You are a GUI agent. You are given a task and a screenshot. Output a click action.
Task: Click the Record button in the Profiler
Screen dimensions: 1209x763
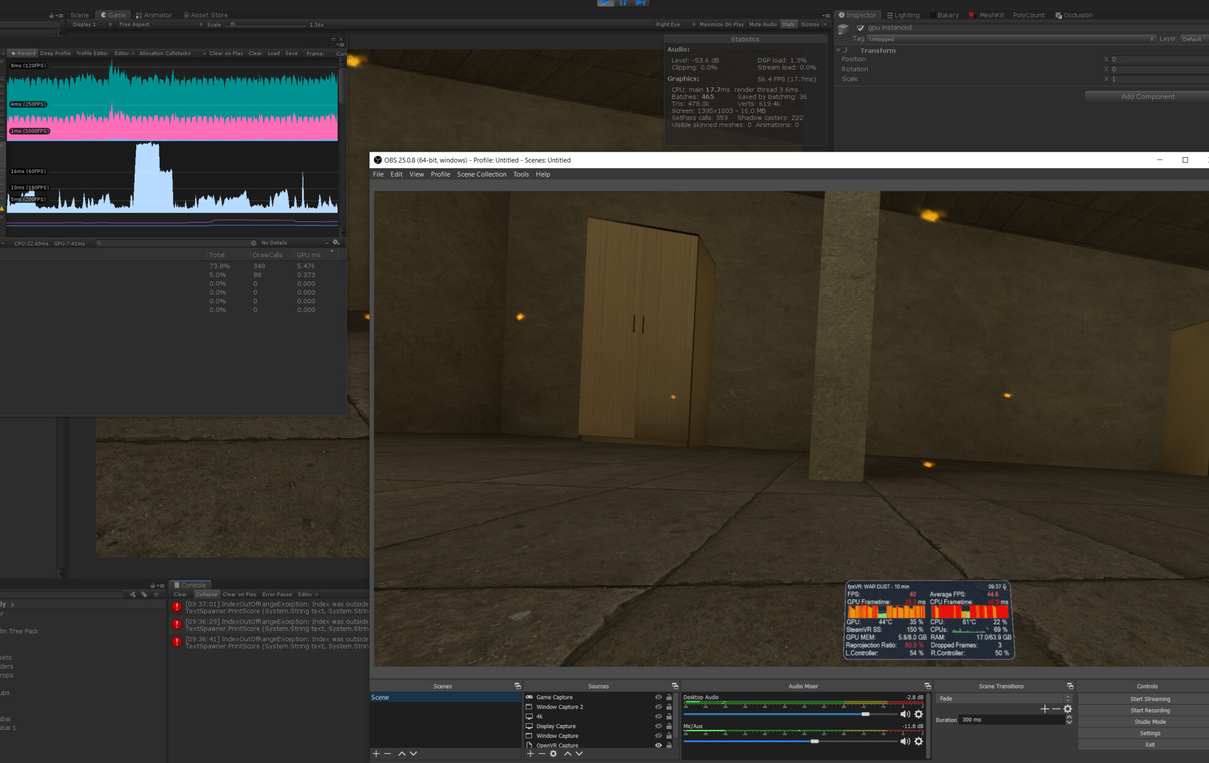click(23, 53)
